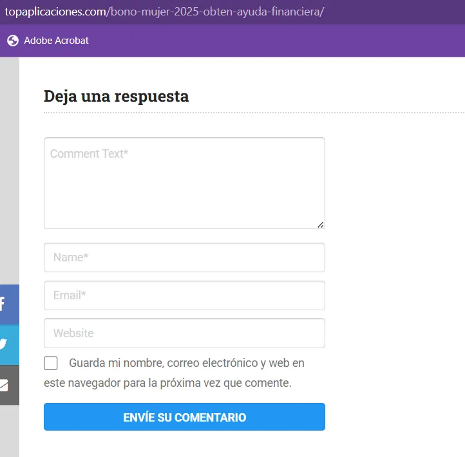Click inside the Name field
Viewport: 465px width, 457px height.
click(184, 257)
